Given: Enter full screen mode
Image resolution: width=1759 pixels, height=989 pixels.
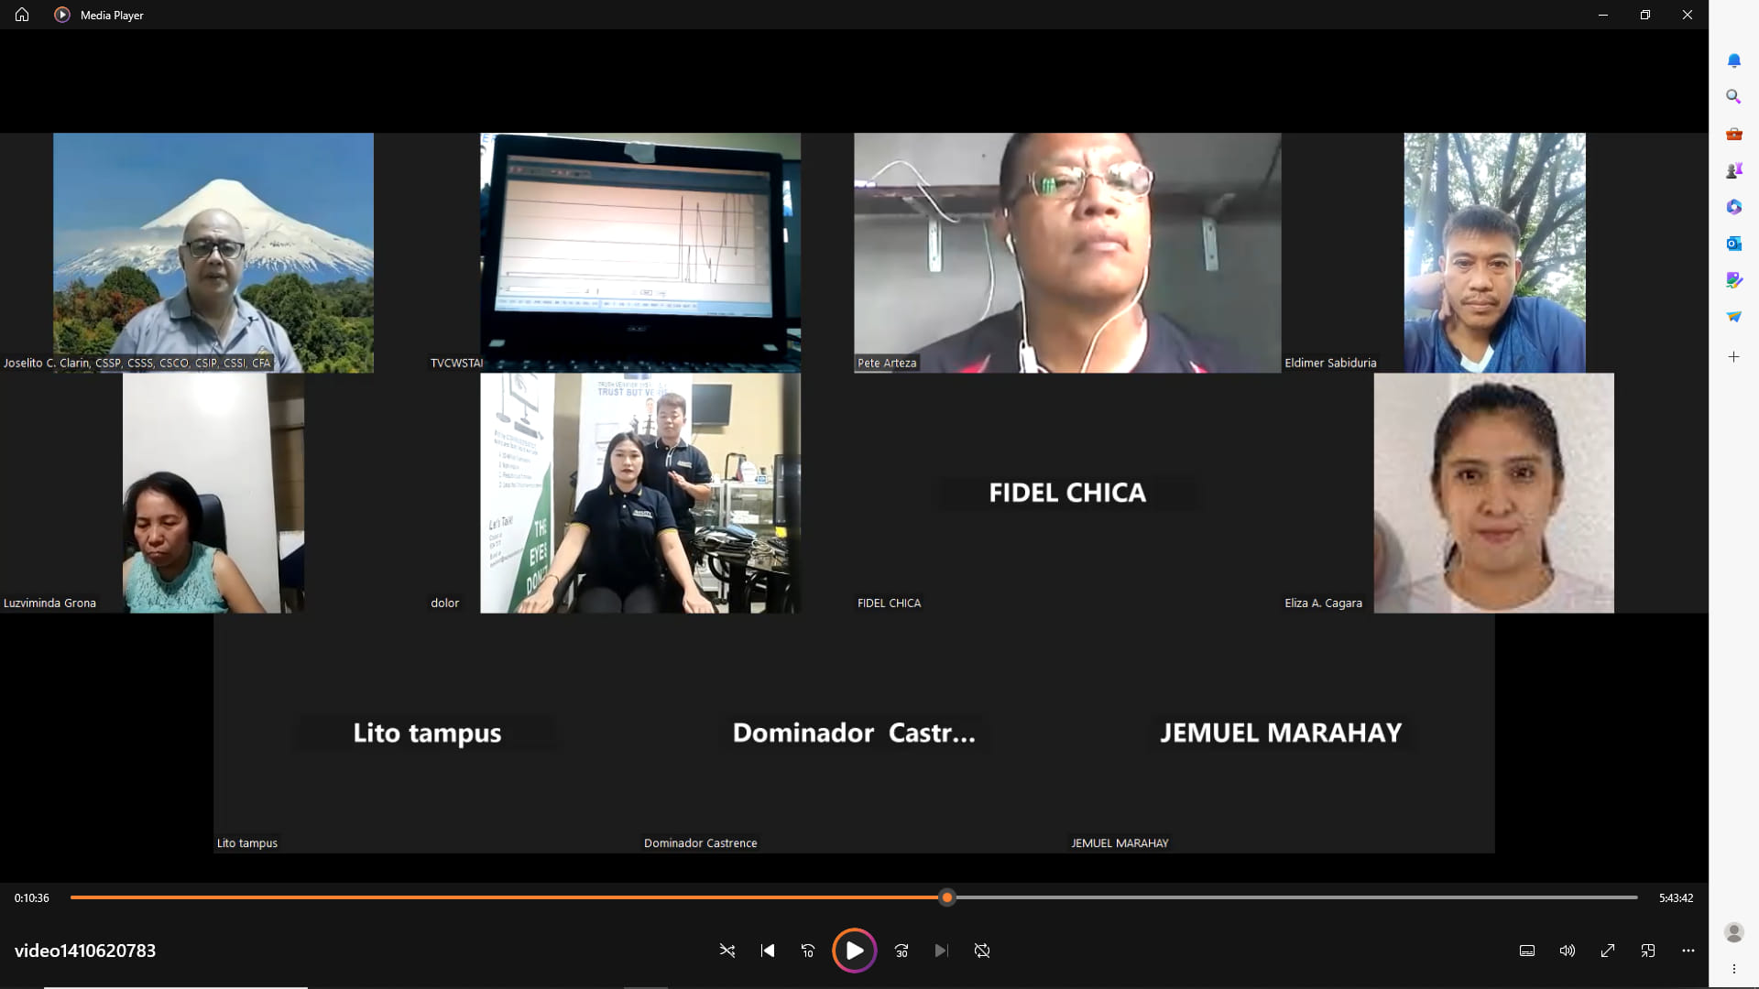Looking at the screenshot, I should click(1608, 951).
